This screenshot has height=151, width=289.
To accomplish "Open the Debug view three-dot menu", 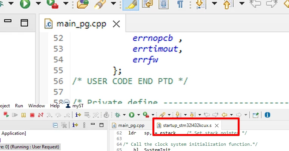I will tap(84, 125).
